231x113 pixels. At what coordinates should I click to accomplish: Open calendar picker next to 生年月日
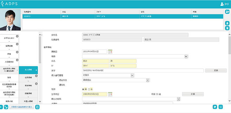click(x=110, y=94)
